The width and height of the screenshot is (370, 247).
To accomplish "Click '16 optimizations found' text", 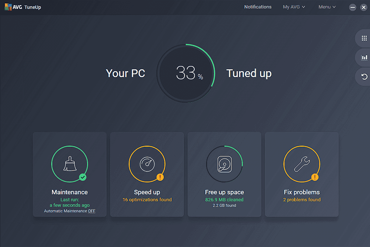I will 147,199.
